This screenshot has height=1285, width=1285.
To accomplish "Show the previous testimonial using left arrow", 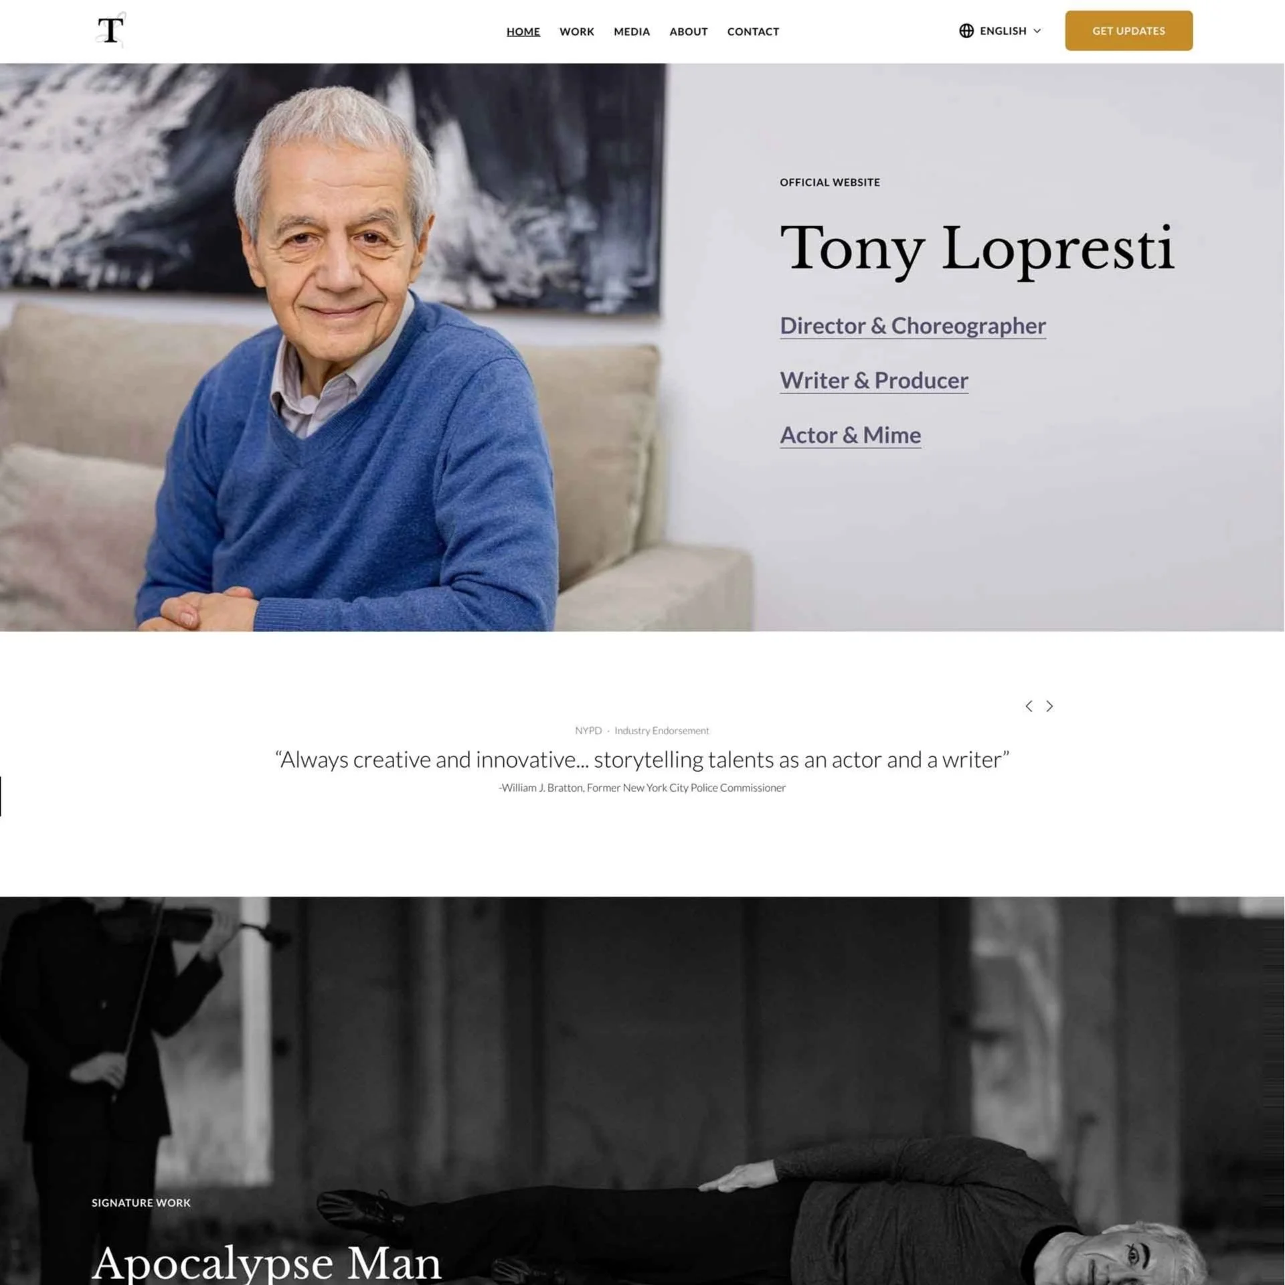I will 1029,706.
